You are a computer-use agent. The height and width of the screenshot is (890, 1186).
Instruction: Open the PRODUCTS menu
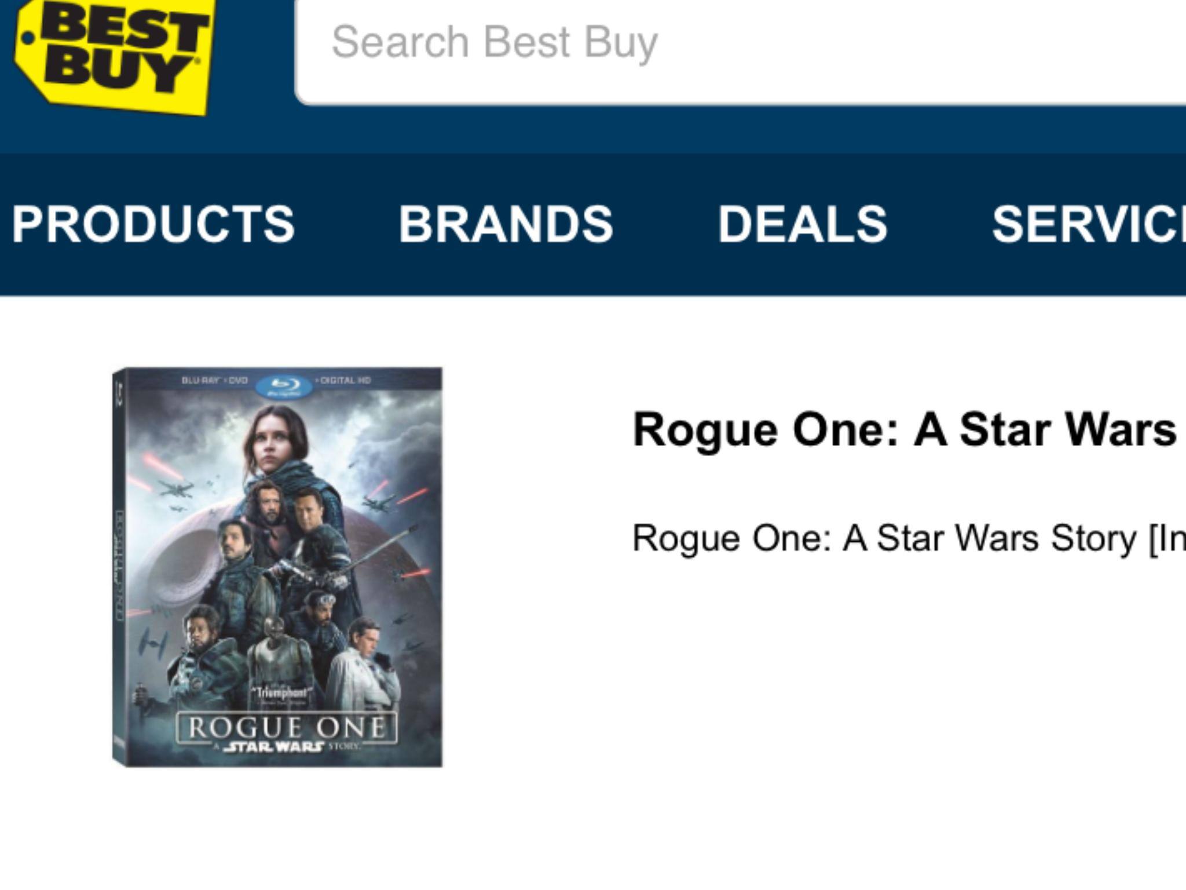[153, 224]
